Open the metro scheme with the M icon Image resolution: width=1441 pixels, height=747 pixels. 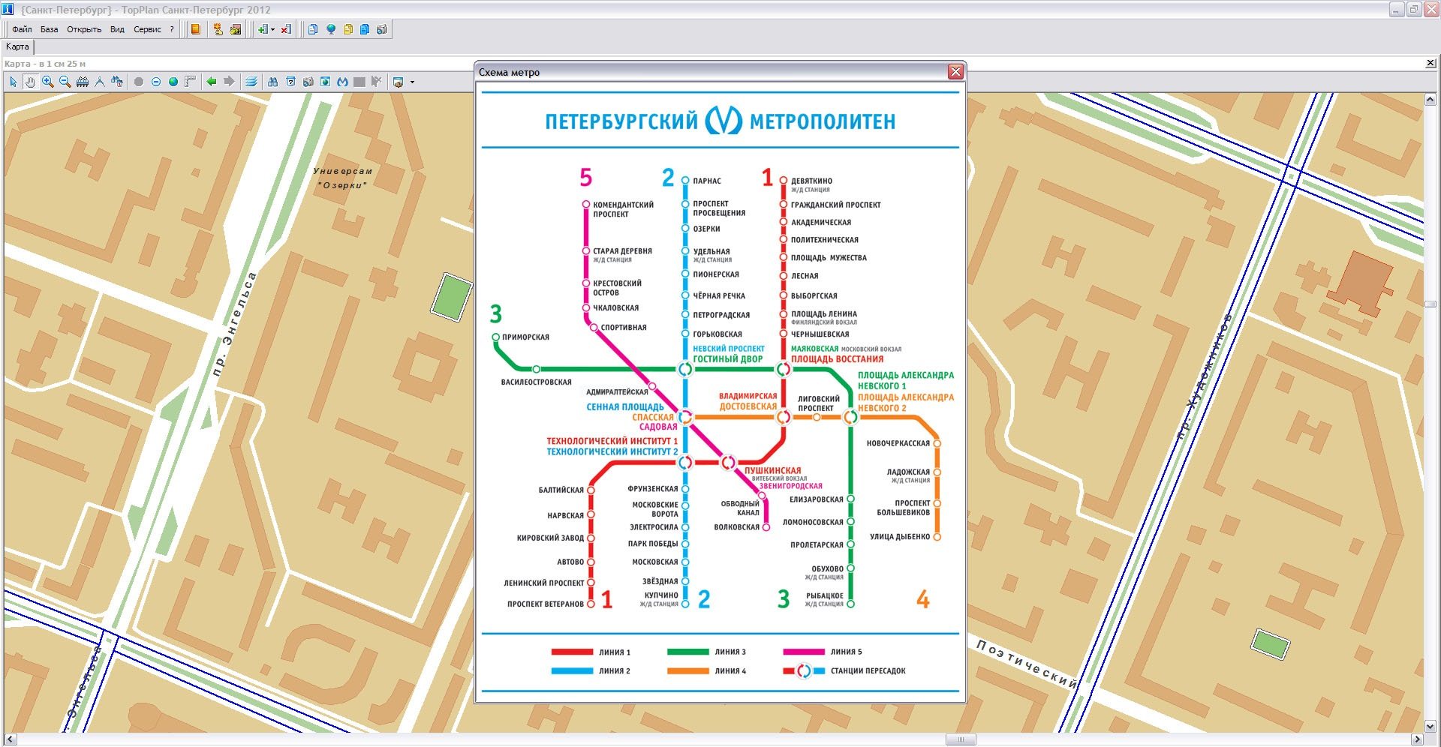point(342,82)
